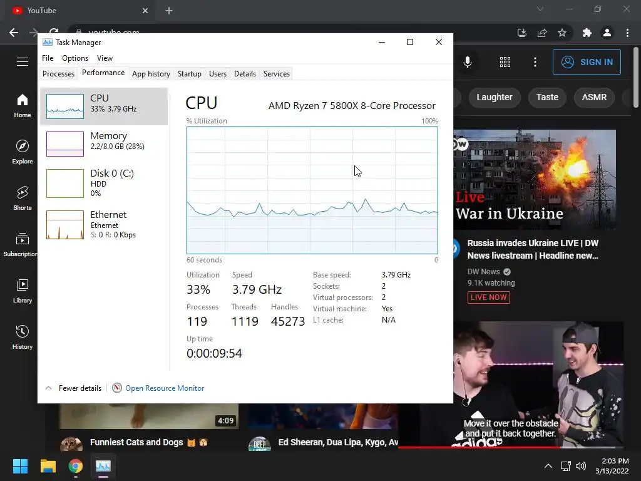The width and height of the screenshot is (641, 481).
Task: Show hidden tray icons chevron
Action: pyautogui.click(x=548, y=466)
